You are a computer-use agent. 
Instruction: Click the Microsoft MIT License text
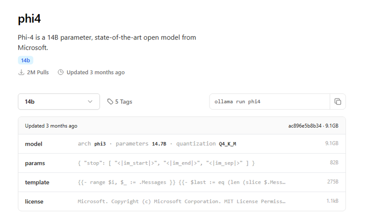coord(181,202)
